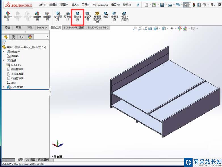This screenshot has width=222, height=167.
Task: Recall Last Render (召回上次渲染)
Action: pyautogui.click(x=124, y=16)
